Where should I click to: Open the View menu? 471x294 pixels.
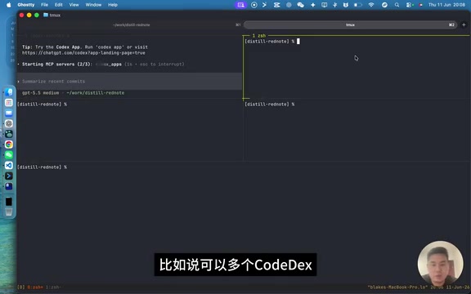(x=74, y=5)
